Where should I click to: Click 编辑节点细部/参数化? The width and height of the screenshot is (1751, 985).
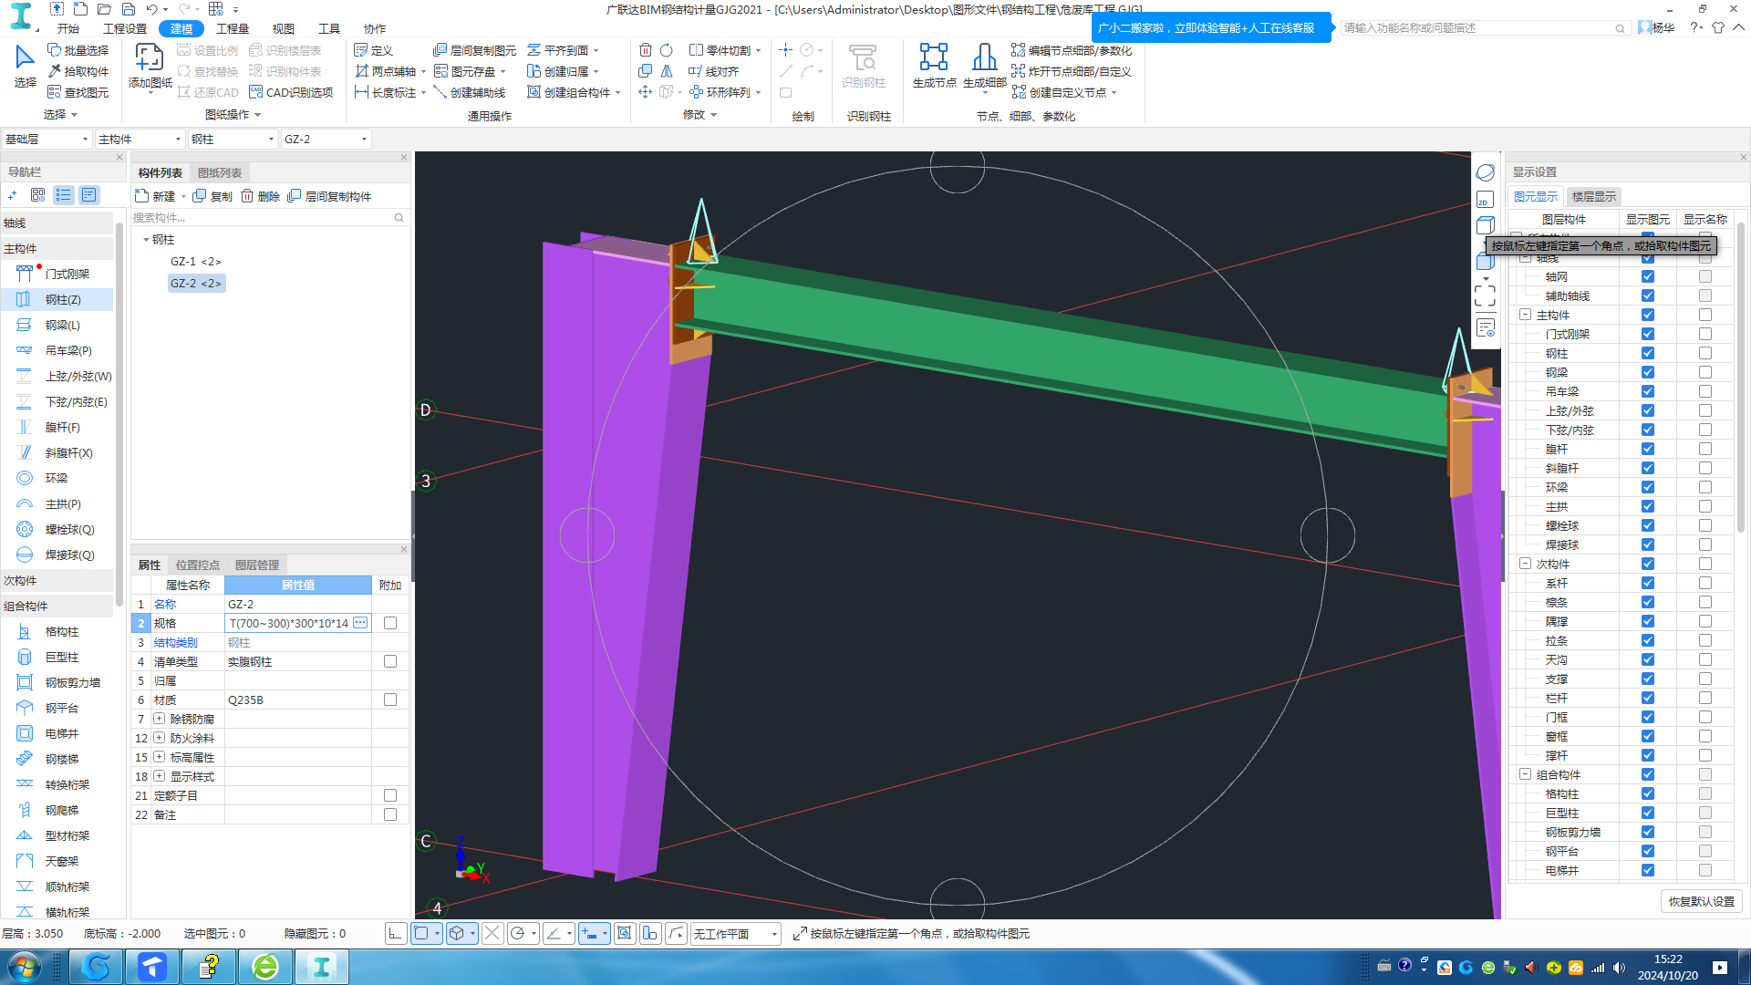tap(1072, 50)
